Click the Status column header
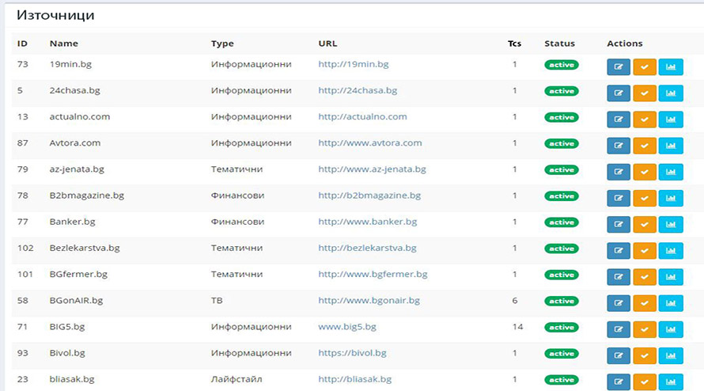Screen dimensions: 704x391 (x=559, y=44)
